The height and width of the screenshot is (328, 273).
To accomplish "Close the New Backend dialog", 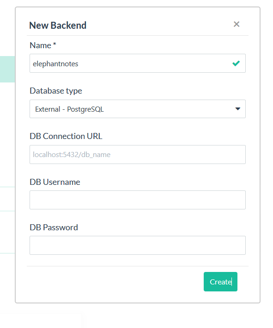I will click(x=237, y=24).
